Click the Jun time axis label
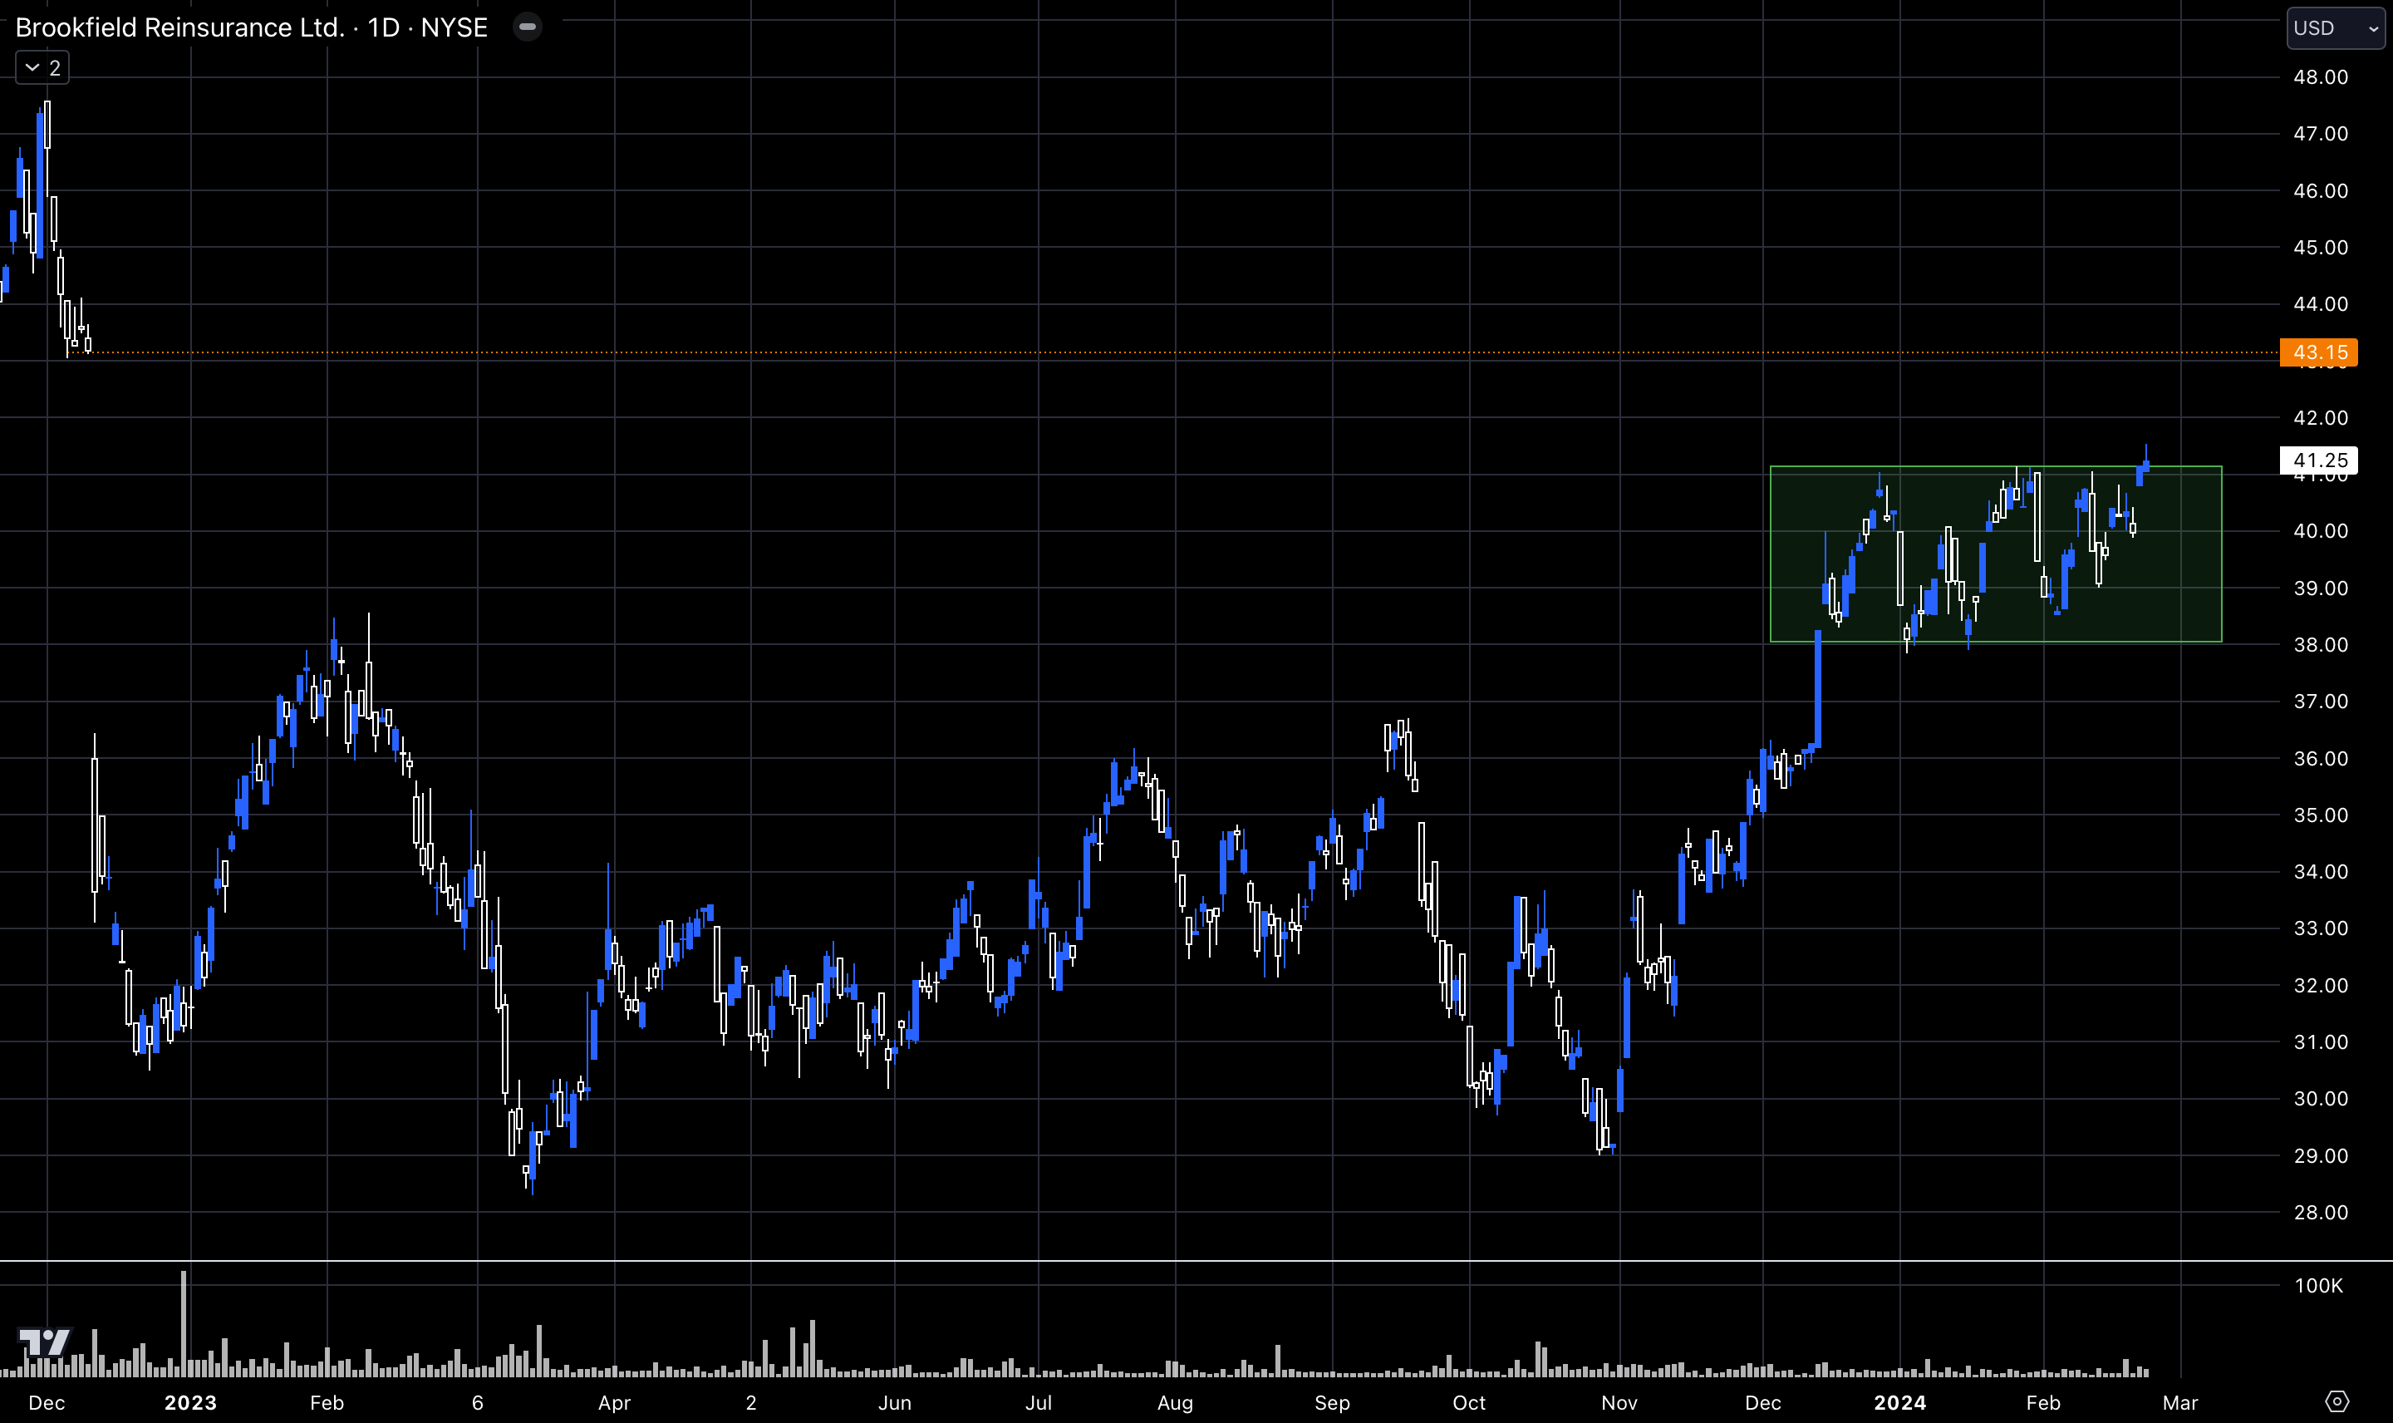2393x1423 pixels. click(x=894, y=1403)
